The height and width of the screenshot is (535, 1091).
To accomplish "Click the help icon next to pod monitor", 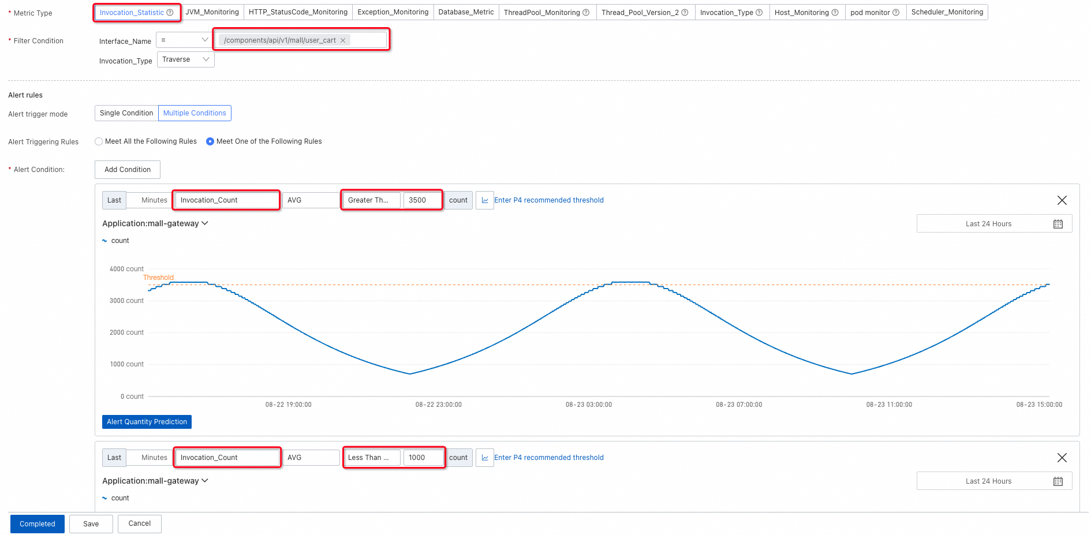I will tap(896, 13).
